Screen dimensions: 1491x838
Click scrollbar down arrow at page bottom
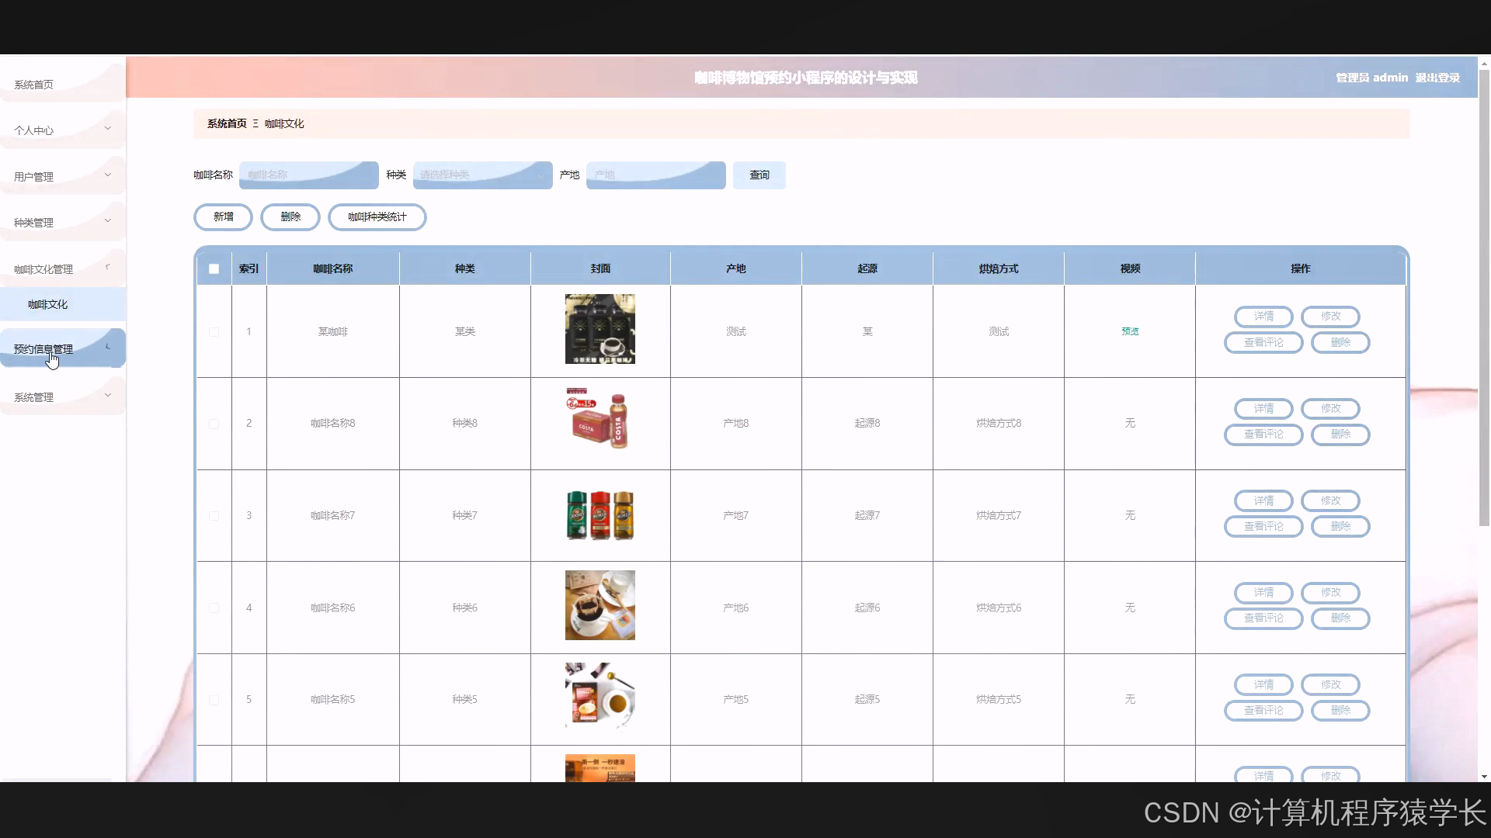[x=1484, y=776]
